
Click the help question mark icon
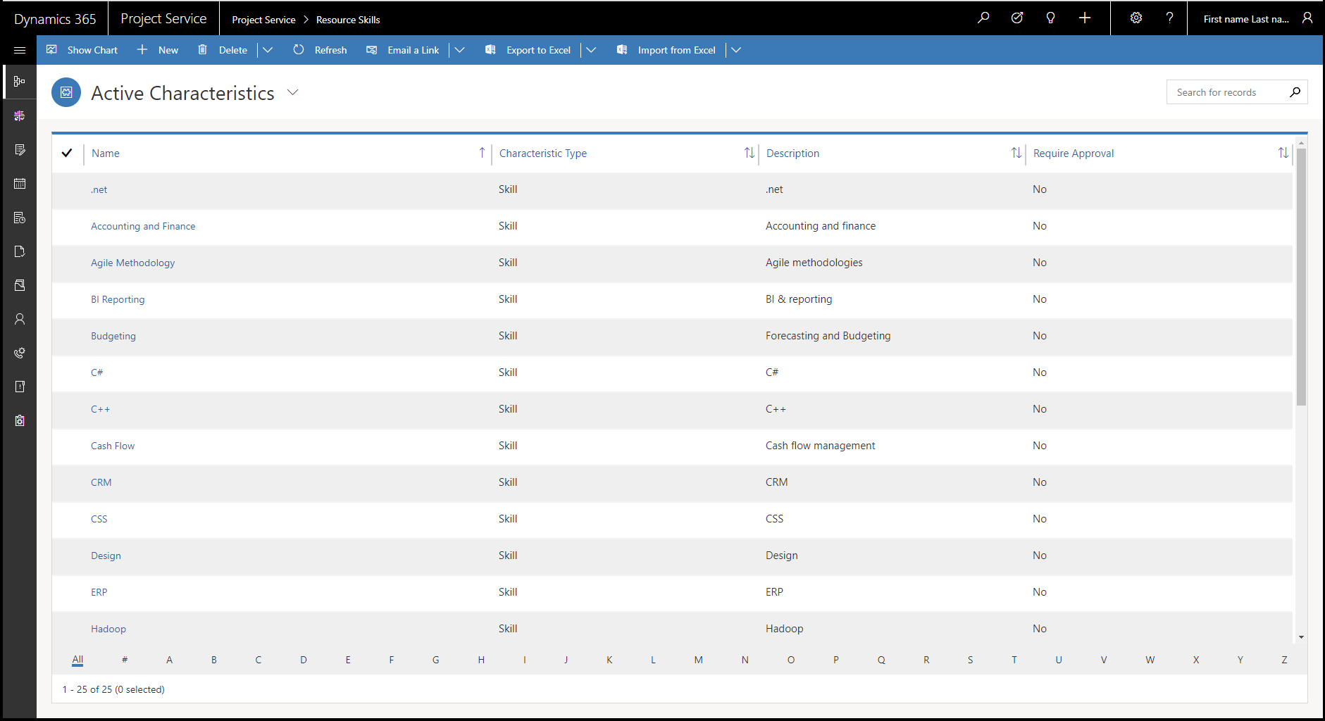pyautogui.click(x=1169, y=18)
